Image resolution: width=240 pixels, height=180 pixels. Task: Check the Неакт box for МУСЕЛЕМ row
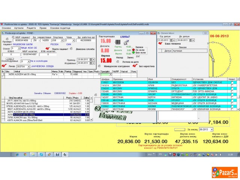pos(232,82)
